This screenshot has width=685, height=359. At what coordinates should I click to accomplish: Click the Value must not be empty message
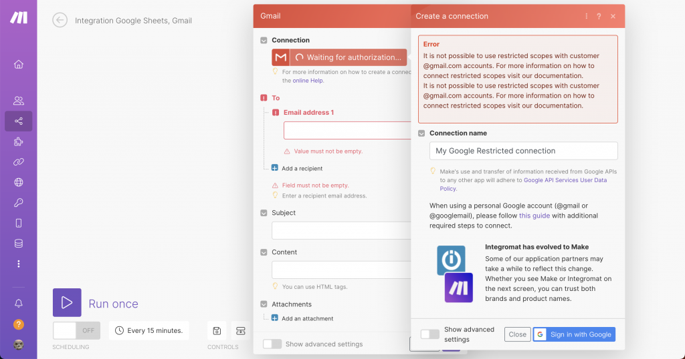pyautogui.click(x=328, y=151)
